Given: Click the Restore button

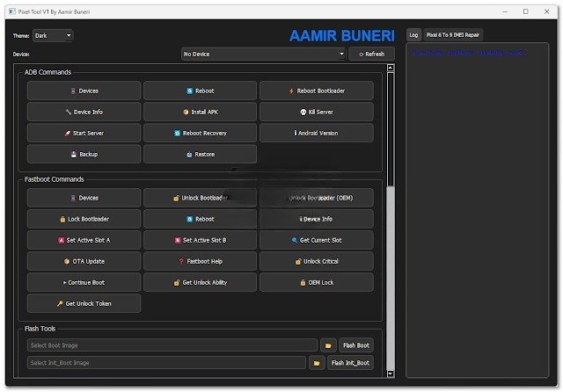Looking at the screenshot, I should coord(200,154).
